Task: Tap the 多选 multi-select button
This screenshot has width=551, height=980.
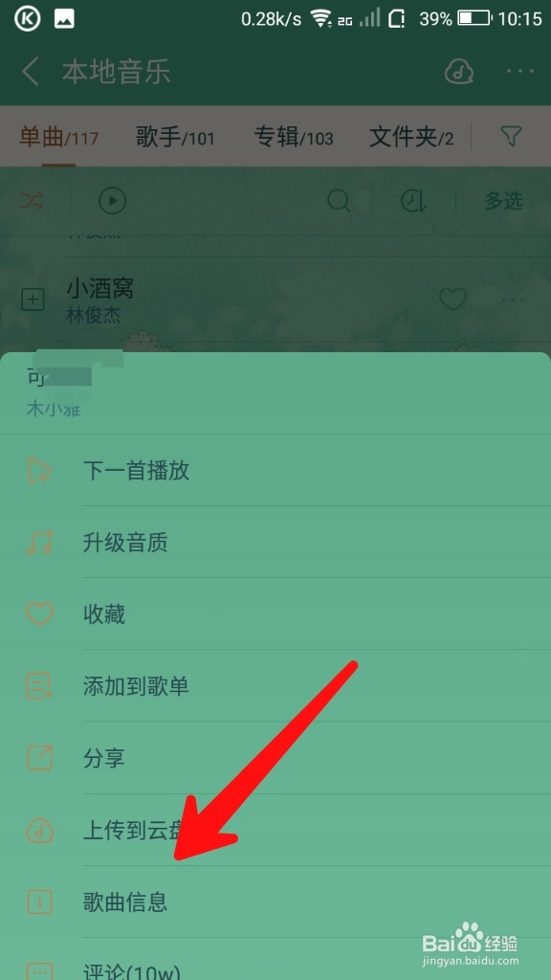Action: tap(503, 201)
